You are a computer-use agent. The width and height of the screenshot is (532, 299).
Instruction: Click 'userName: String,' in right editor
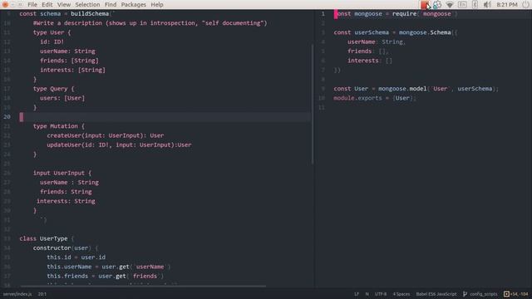[377, 42]
